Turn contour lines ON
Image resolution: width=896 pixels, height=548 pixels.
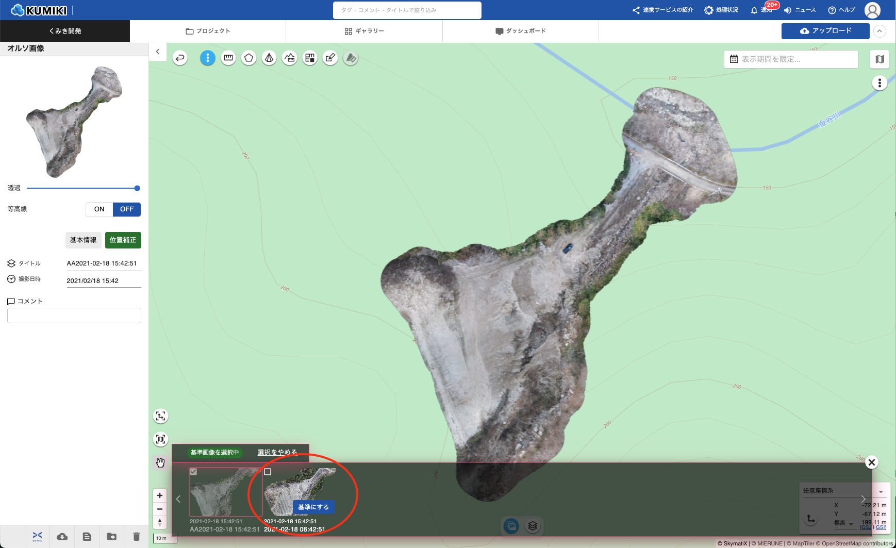[99, 209]
